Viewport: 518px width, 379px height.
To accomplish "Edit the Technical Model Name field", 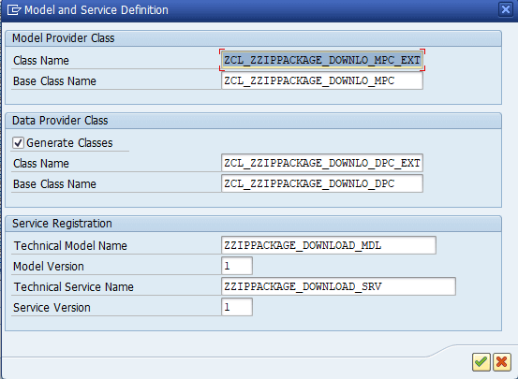I will click(x=329, y=245).
